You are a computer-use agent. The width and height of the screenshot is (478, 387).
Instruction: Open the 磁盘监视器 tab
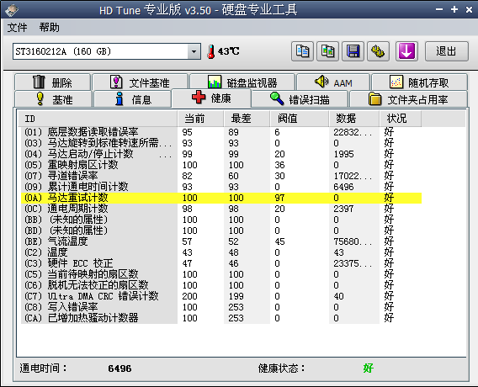[x=242, y=82]
